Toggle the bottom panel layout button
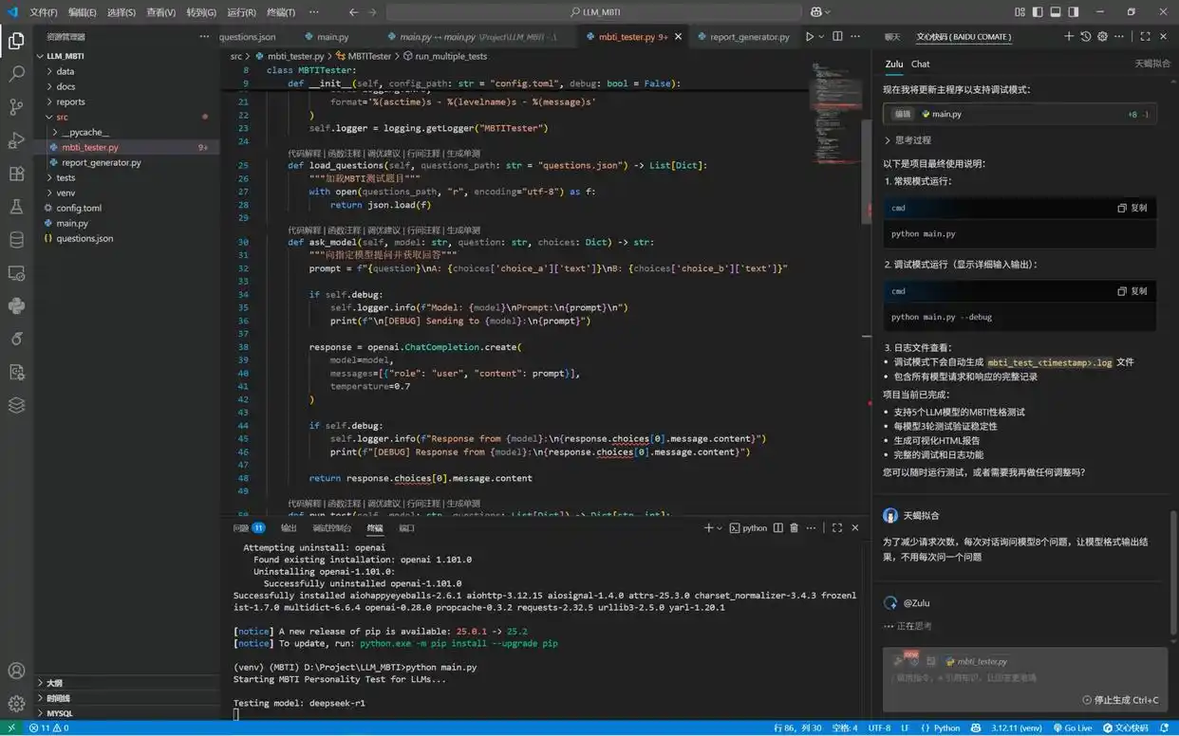 1055,12
